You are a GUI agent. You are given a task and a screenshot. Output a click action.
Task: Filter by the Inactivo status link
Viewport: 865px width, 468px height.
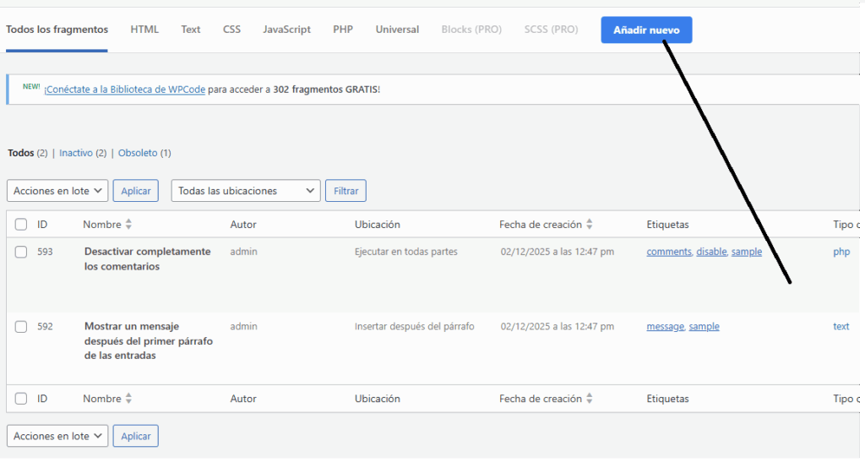pos(76,153)
